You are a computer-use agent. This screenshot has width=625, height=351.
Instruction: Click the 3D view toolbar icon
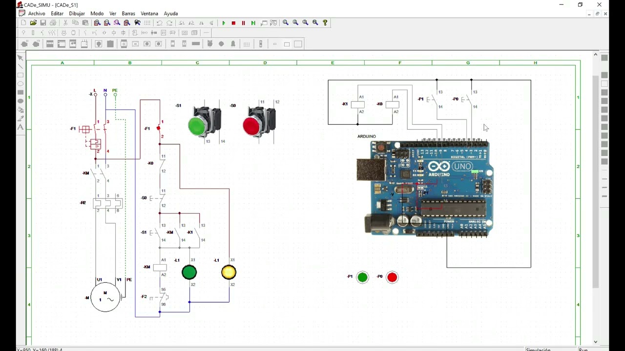pos(194,33)
